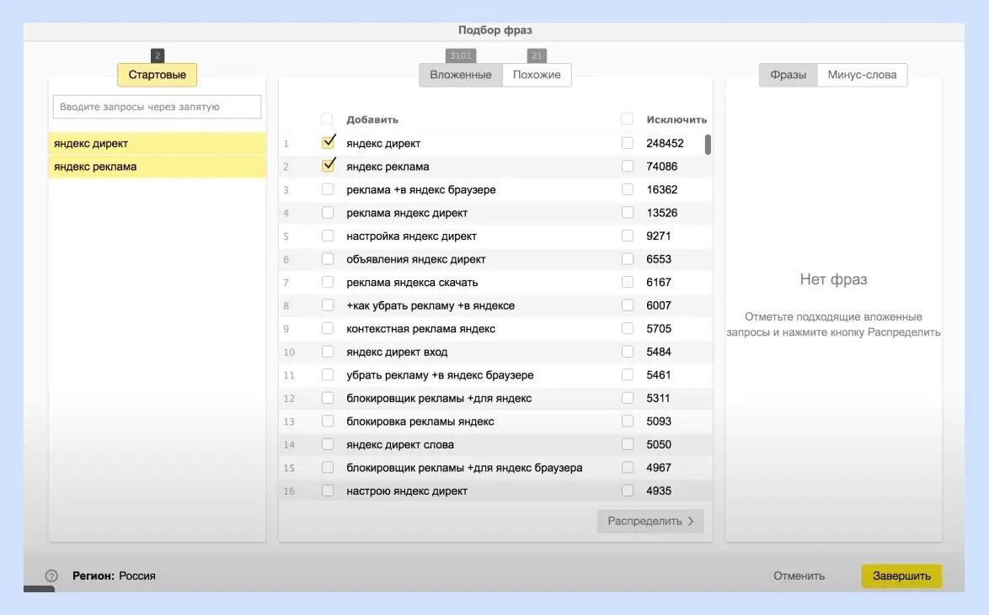Tick exclude checkbox next to 5050
Viewport: 989px width, 615px height.
click(x=628, y=444)
